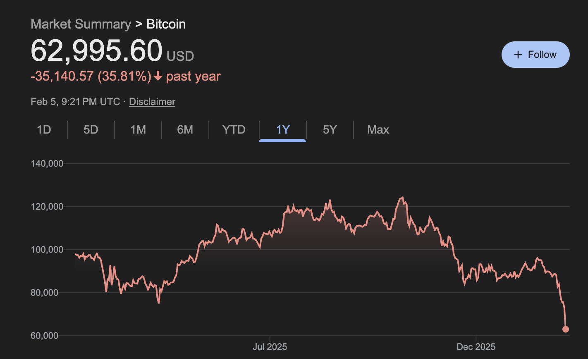588x359 pixels.
Task: Click the Bitcoin breadcrumb title
Action: pyautogui.click(x=166, y=24)
